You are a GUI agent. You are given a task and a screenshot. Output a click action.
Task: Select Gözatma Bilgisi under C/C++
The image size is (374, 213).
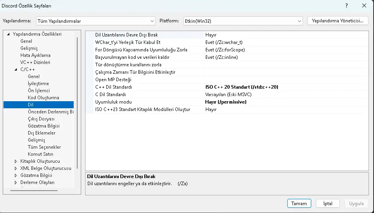(44, 126)
